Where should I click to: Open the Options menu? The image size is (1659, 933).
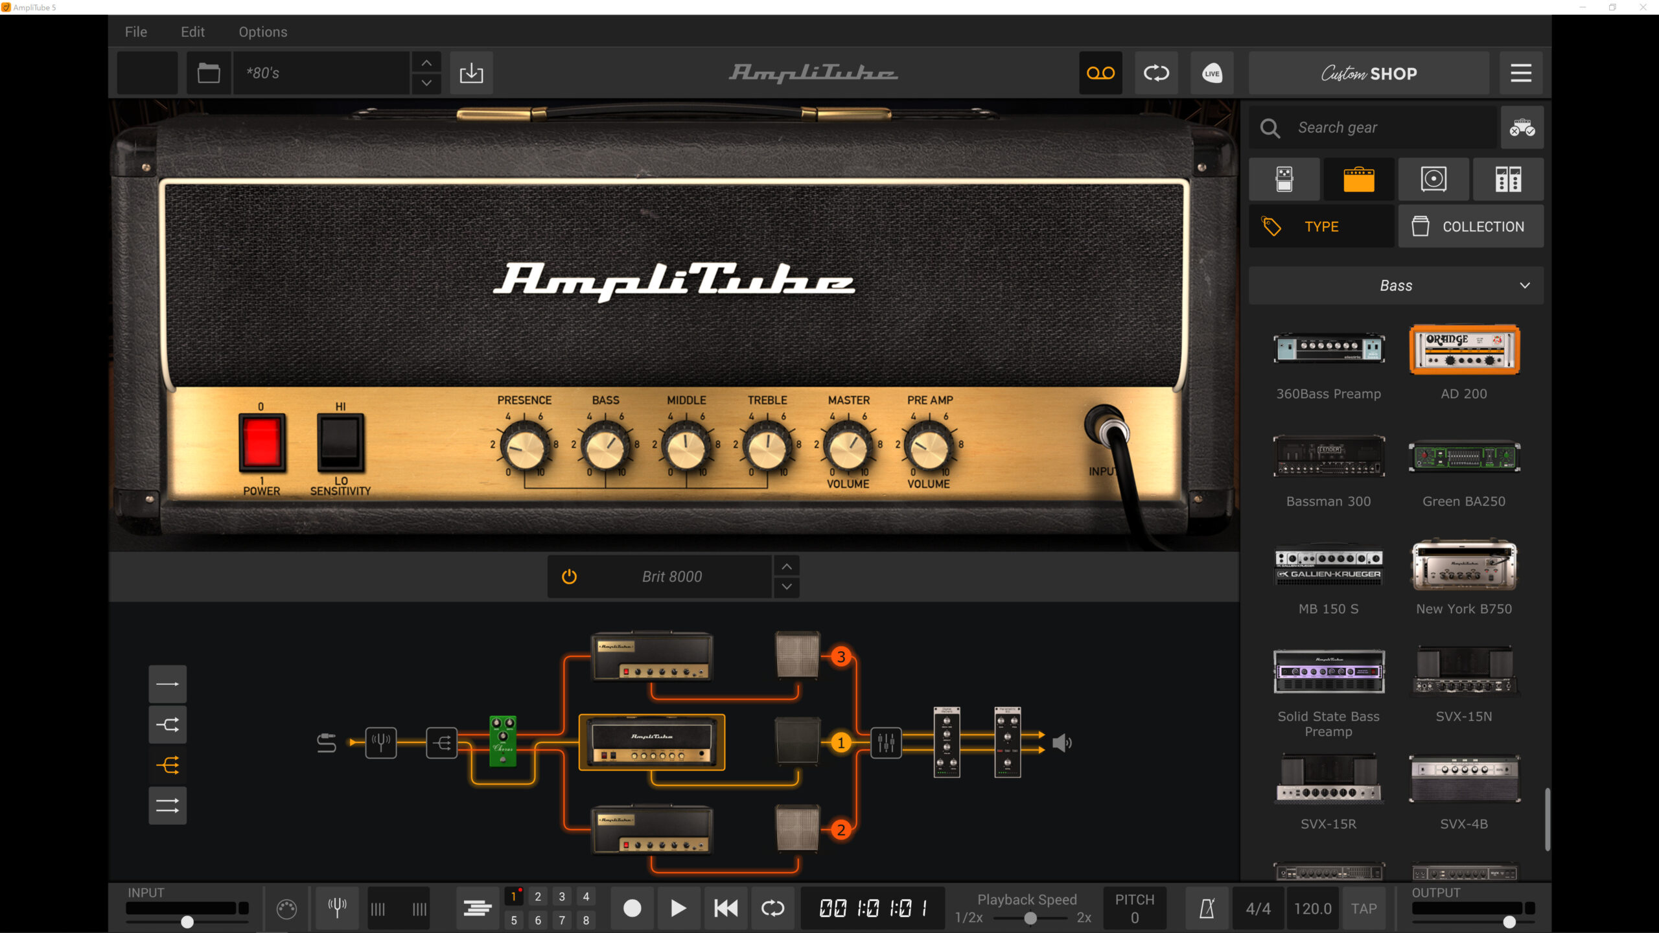pyautogui.click(x=263, y=32)
